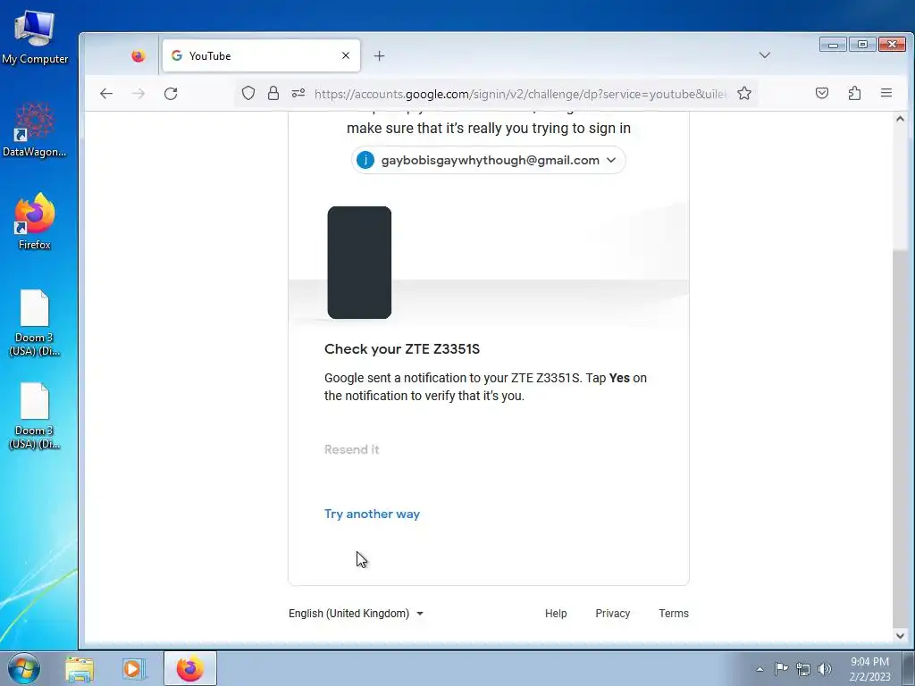Open the Privacy footer link
This screenshot has width=915, height=686.
click(613, 613)
